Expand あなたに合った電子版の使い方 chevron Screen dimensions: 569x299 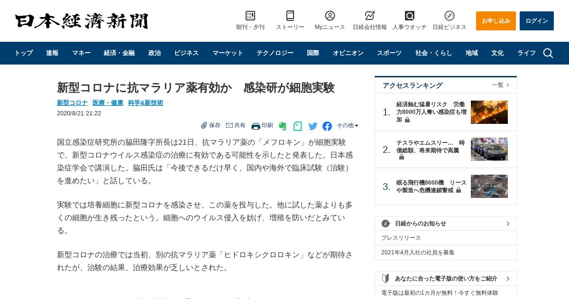click(x=508, y=279)
